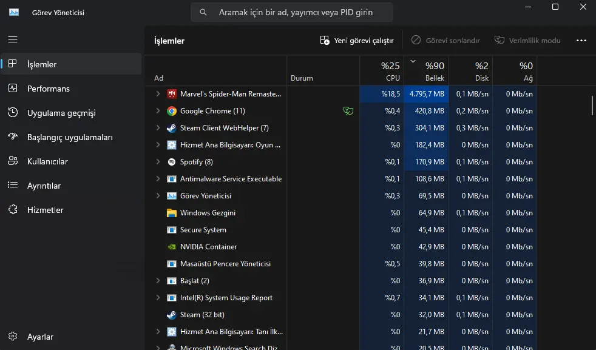Open the Ayrıntılar tab
596x350 pixels.
[x=72, y=186]
